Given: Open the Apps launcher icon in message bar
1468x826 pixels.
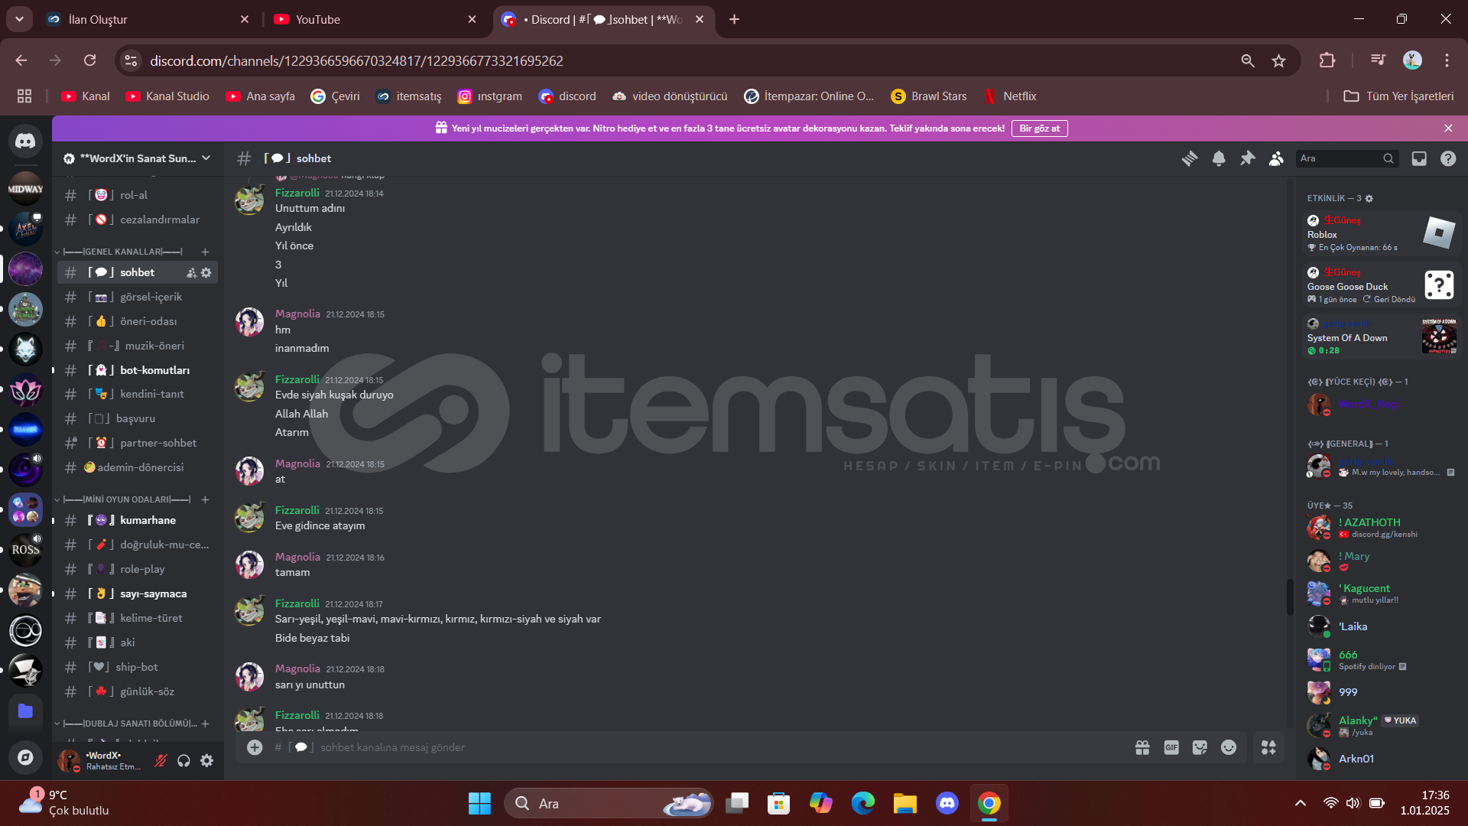Looking at the screenshot, I should point(1268,747).
